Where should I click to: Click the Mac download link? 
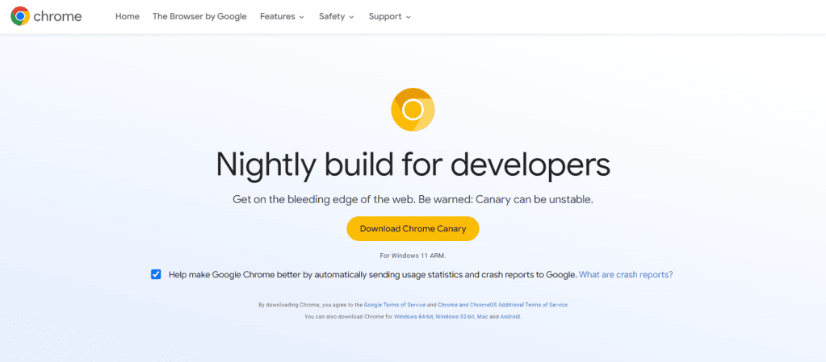tap(483, 317)
